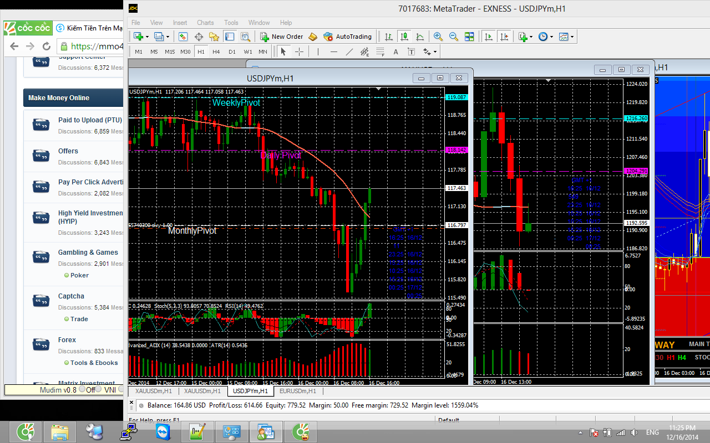Viewport: 710px width, 443px height.
Task: Launch MetaEditor from the toolbar
Action: click(313, 37)
